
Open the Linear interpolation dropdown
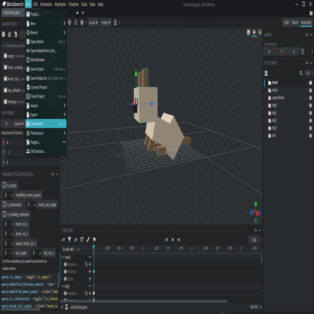[19, 124]
